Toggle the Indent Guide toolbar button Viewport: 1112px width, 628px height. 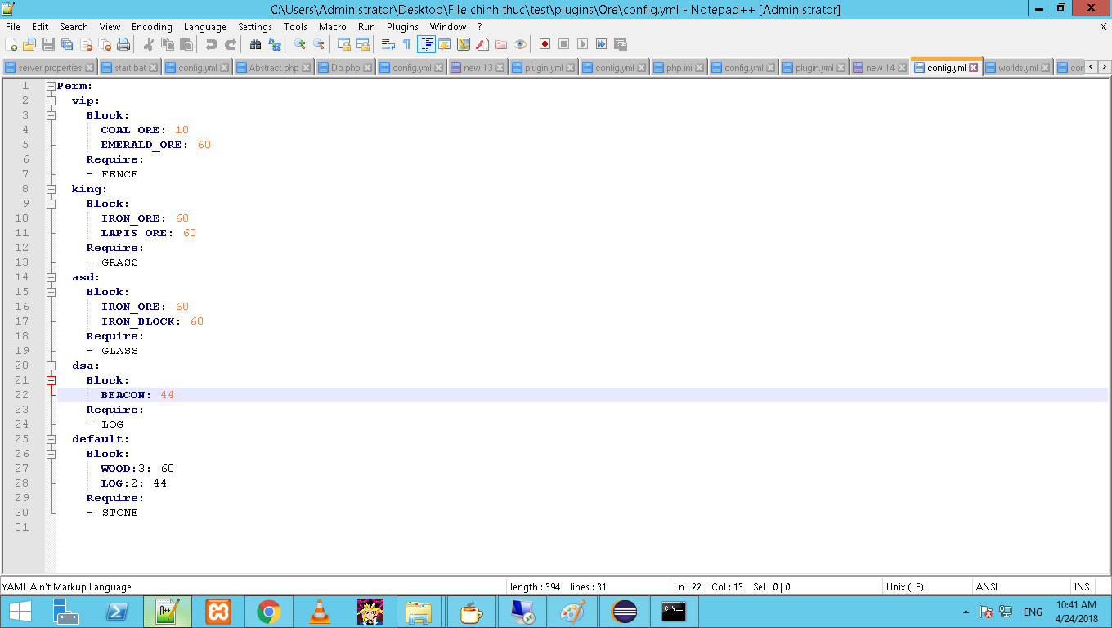click(x=426, y=44)
